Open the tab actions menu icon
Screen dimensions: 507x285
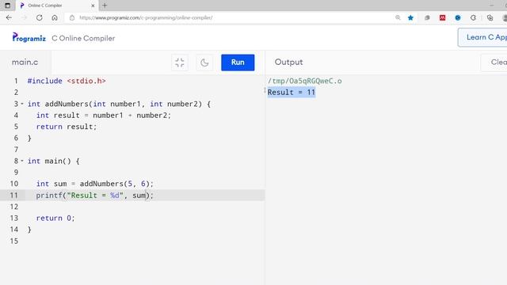[7, 6]
